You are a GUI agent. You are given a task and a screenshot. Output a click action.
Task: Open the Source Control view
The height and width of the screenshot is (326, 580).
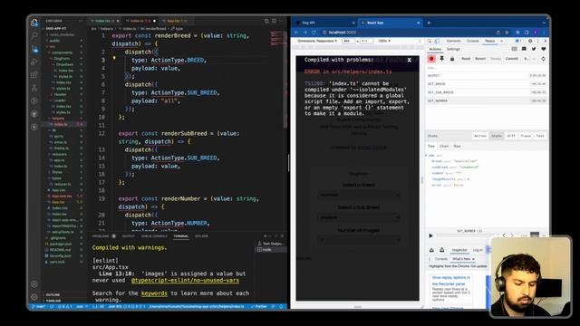34,48
